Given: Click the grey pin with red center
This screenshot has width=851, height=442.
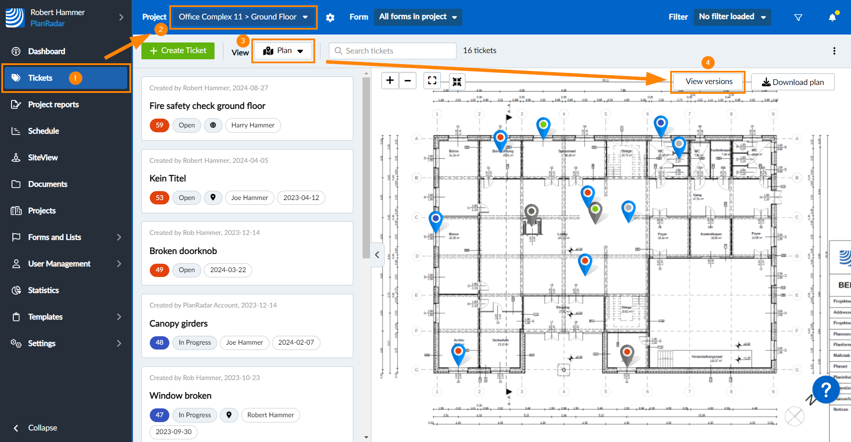Looking at the screenshot, I should pyautogui.click(x=627, y=356).
